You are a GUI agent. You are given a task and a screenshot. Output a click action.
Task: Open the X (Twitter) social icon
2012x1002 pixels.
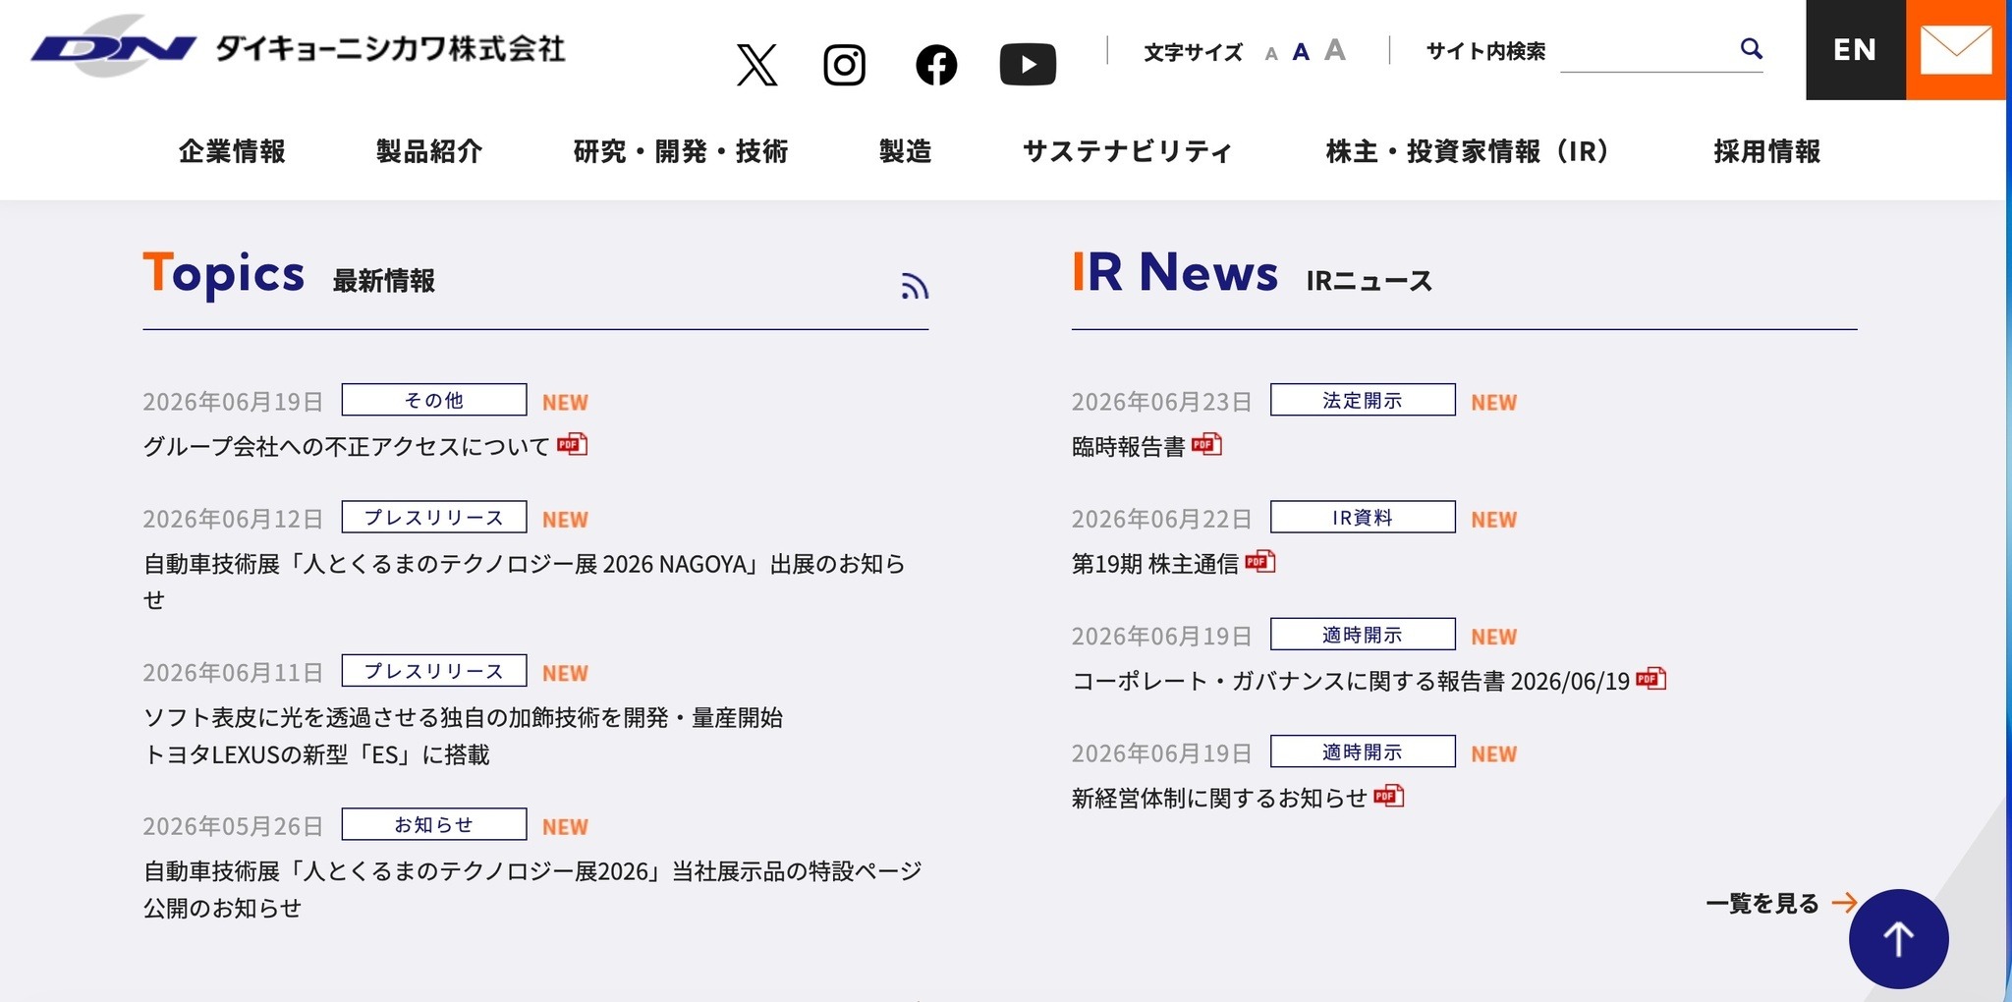(x=756, y=65)
